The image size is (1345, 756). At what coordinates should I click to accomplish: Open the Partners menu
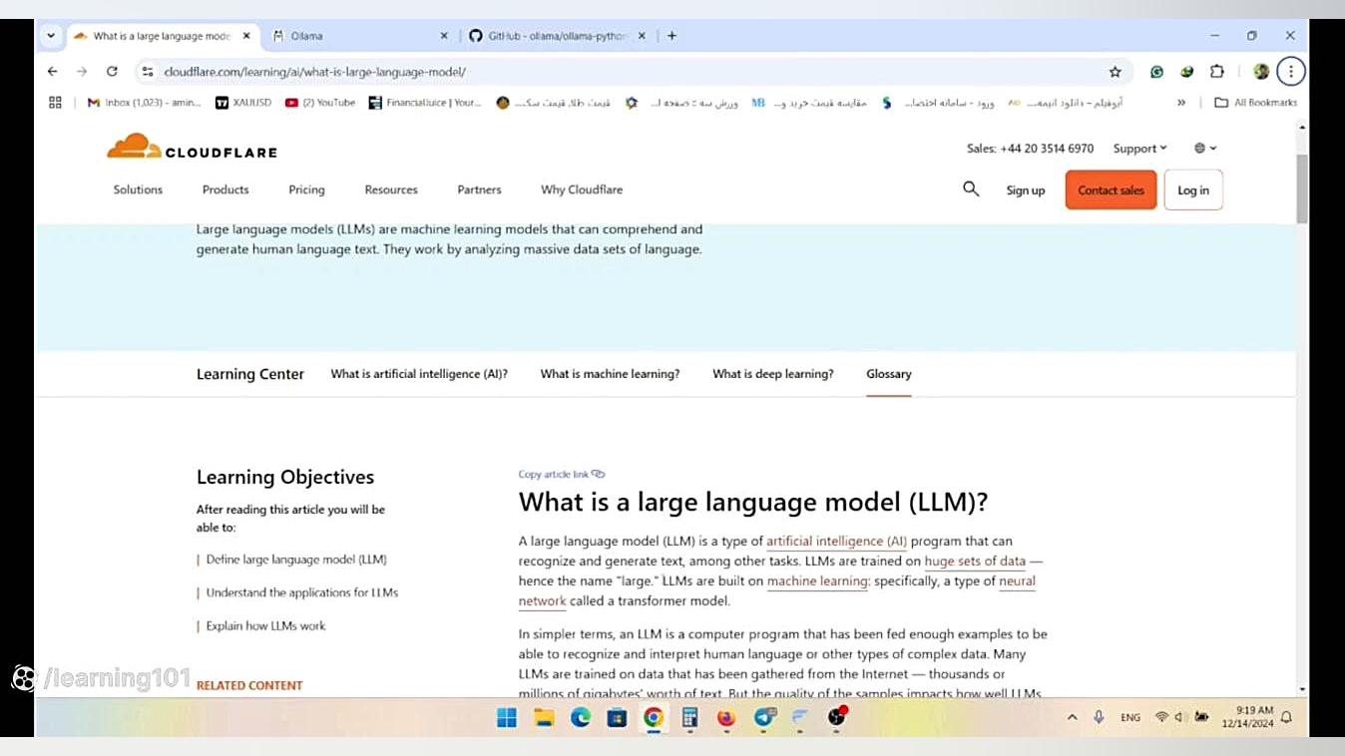[x=479, y=189]
